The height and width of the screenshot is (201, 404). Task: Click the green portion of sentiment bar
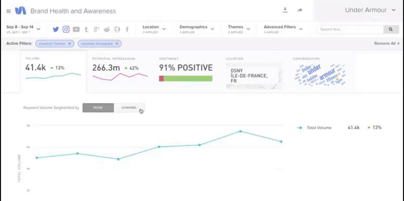pyautogui.click(x=188, y=79)
